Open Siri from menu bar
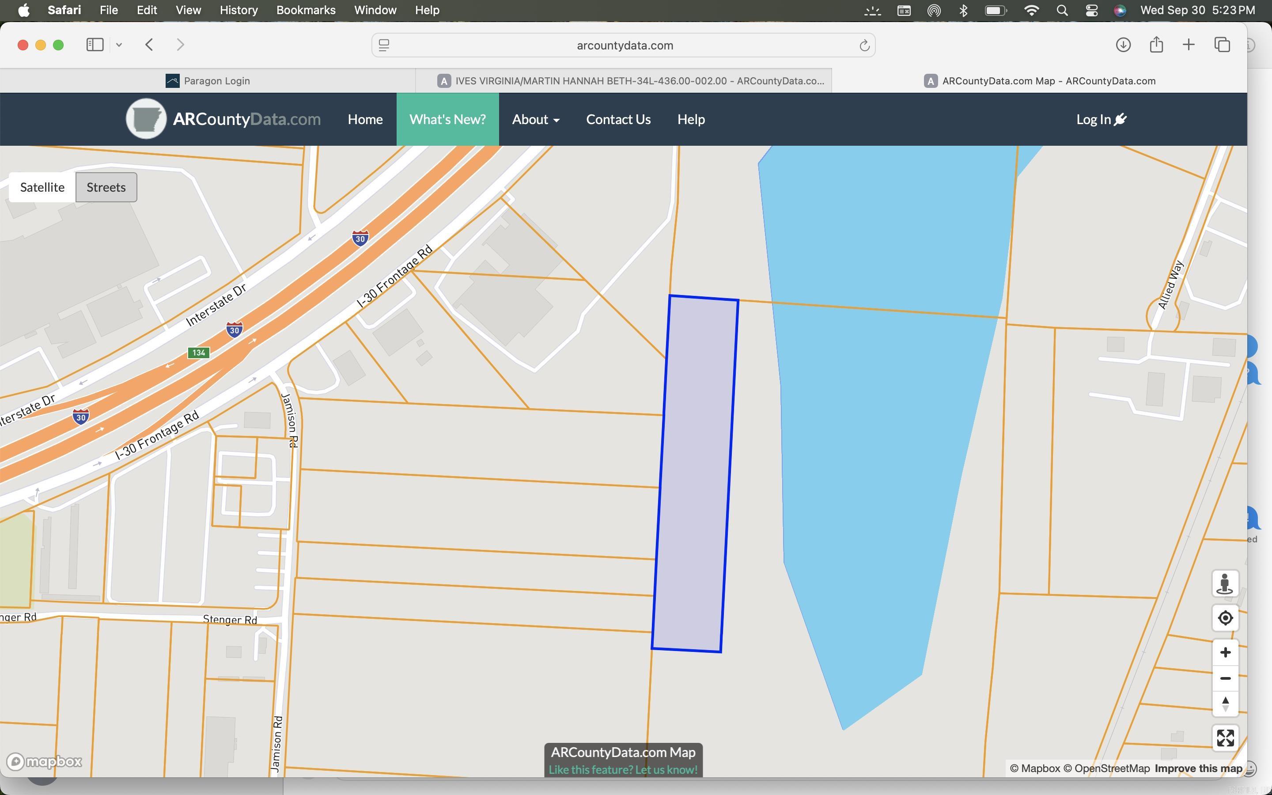 pyautogui.click(x=1120, y=10)
